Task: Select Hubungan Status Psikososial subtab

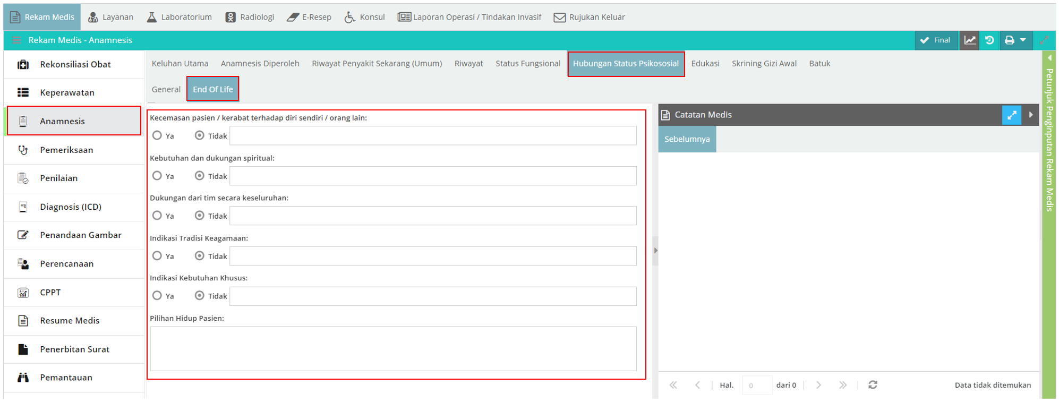Action: [x=626, y=64]
